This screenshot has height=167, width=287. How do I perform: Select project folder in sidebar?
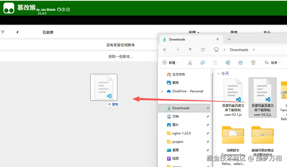pos(175,141)
